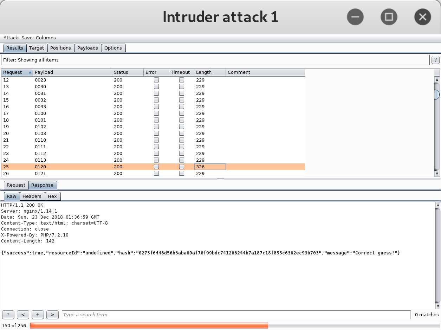
Task: Toggle Timeout checkbox for request 12
Action: [182, 80]
